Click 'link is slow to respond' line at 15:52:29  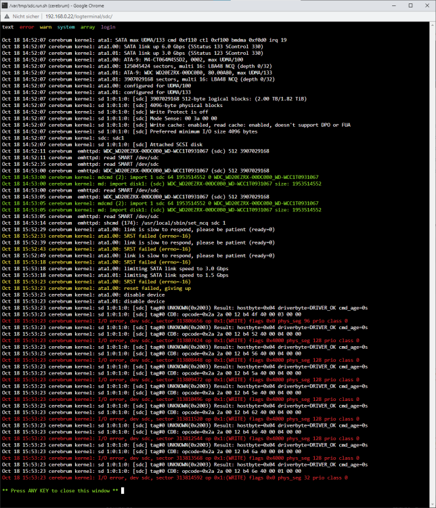(x=138, y=230)
